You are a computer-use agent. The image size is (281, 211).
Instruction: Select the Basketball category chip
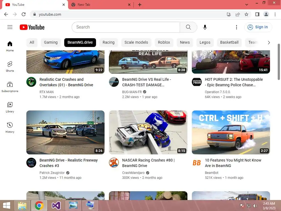click(229, 43)
